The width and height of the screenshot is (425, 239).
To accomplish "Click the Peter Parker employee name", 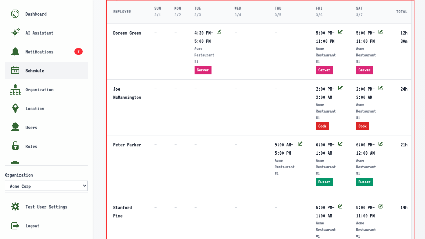I will point(127,145).
